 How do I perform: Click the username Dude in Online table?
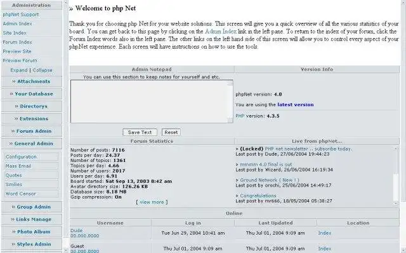(x=76, y=230)
